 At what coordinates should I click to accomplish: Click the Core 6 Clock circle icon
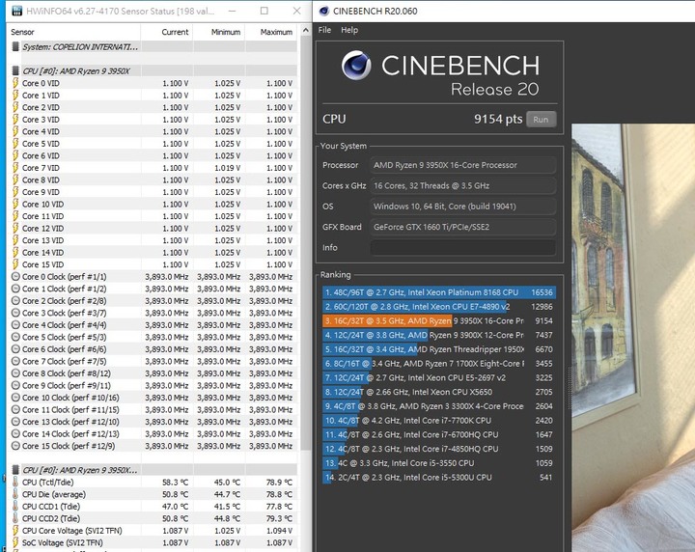[x=15, y=349]
